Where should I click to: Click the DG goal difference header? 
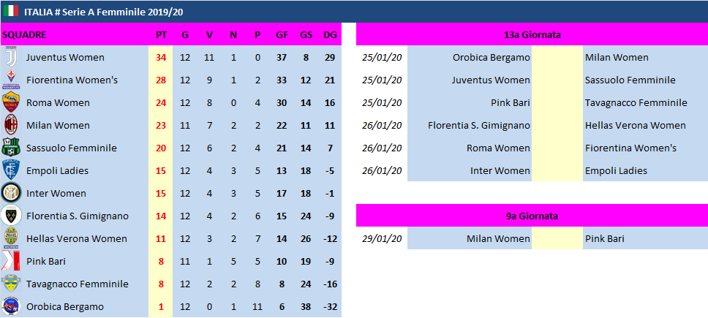point(331,35)
